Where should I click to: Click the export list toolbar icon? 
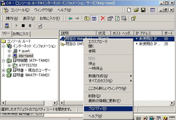[x=124, y=18]
